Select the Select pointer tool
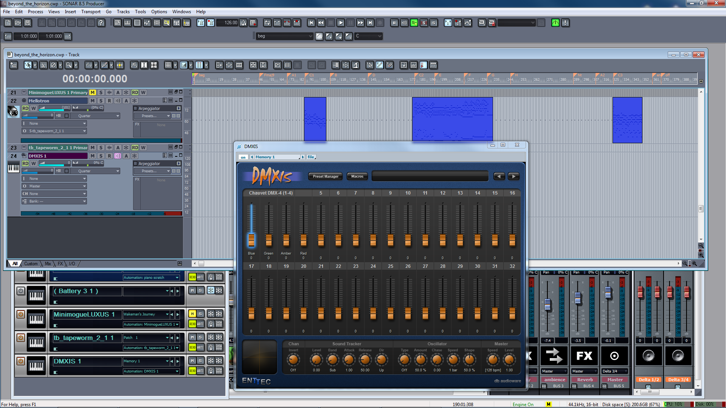The width and height of the screenshot is (726, 408). tap(28, 65)
